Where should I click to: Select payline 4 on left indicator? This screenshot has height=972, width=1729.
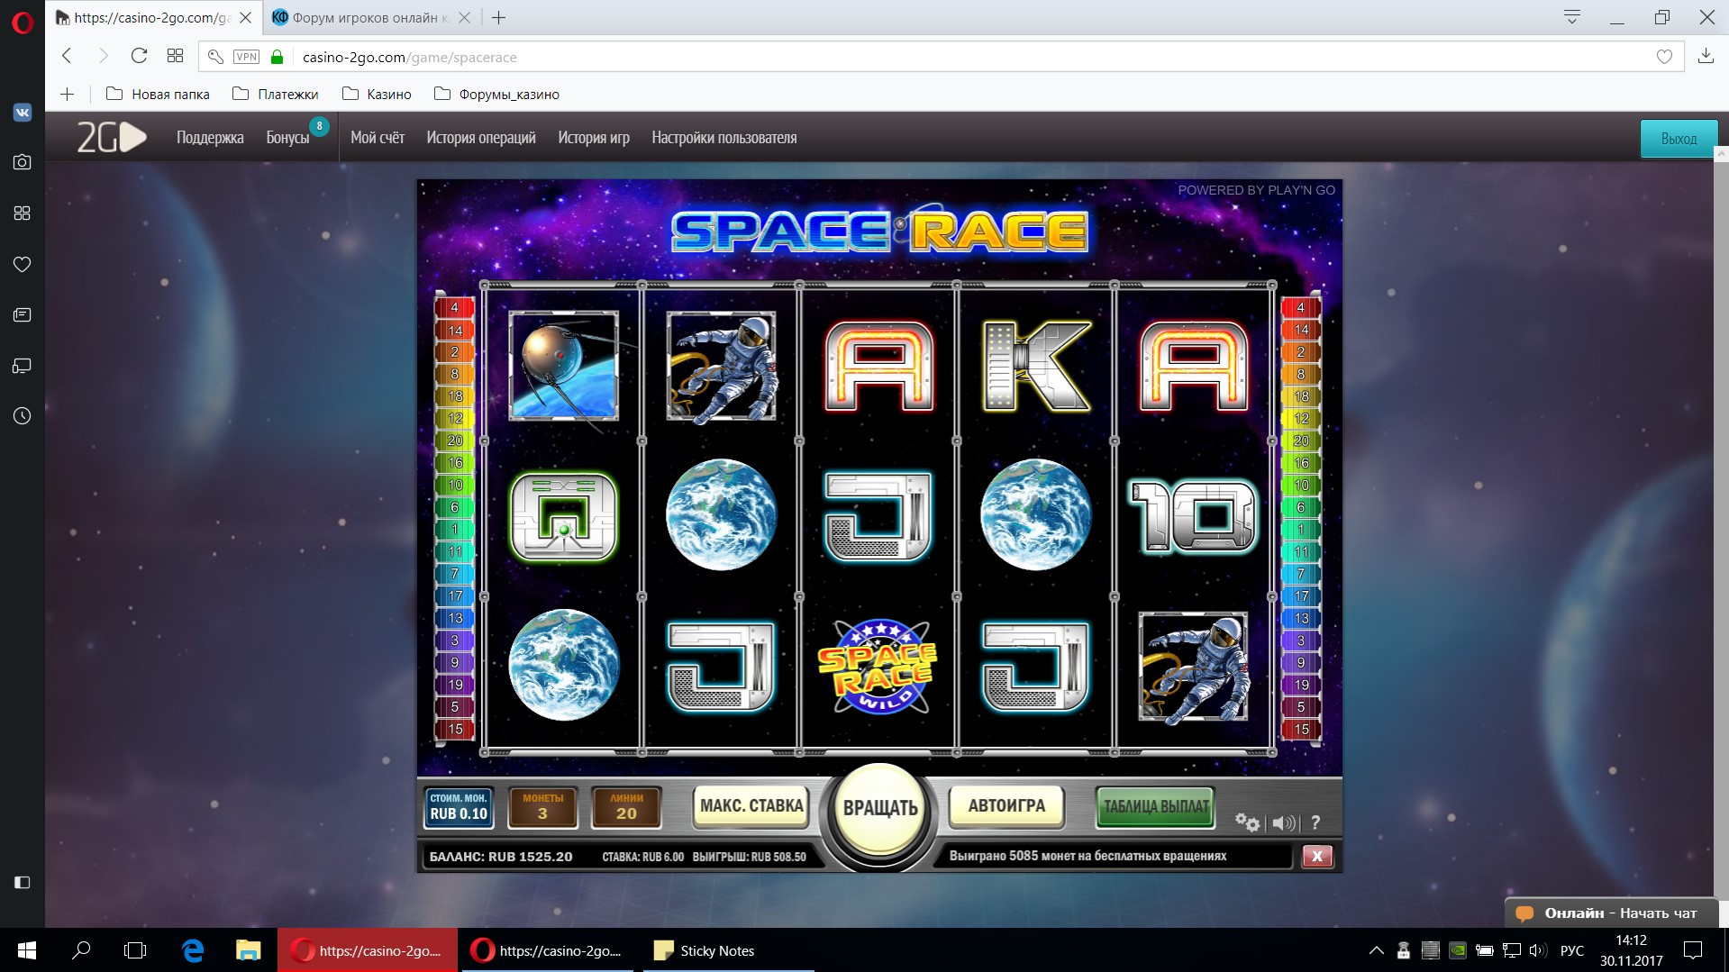click(455, 308)
